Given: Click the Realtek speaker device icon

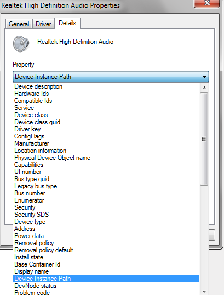Looking at the screenshot, I should coord(21,44).
